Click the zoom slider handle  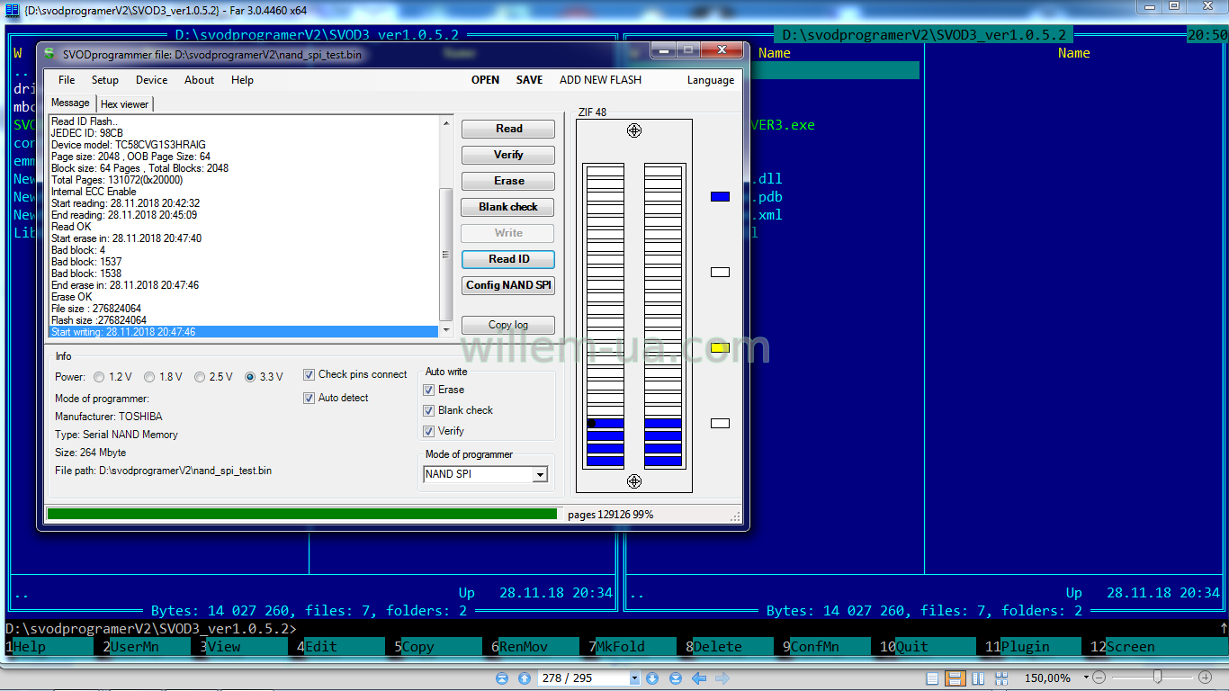point(1157,678)
